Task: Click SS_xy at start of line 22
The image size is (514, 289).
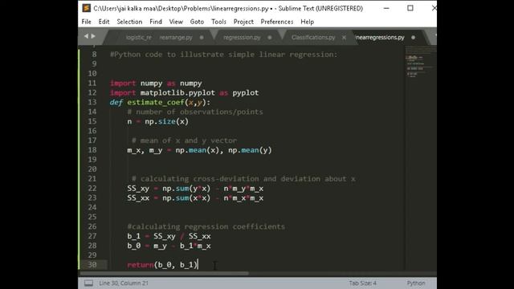Action: click(x=138, y=189)
